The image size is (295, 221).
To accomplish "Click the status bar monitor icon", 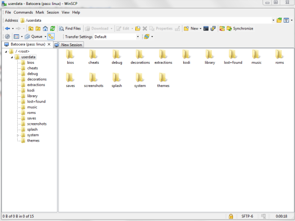I will pos(263,216).
